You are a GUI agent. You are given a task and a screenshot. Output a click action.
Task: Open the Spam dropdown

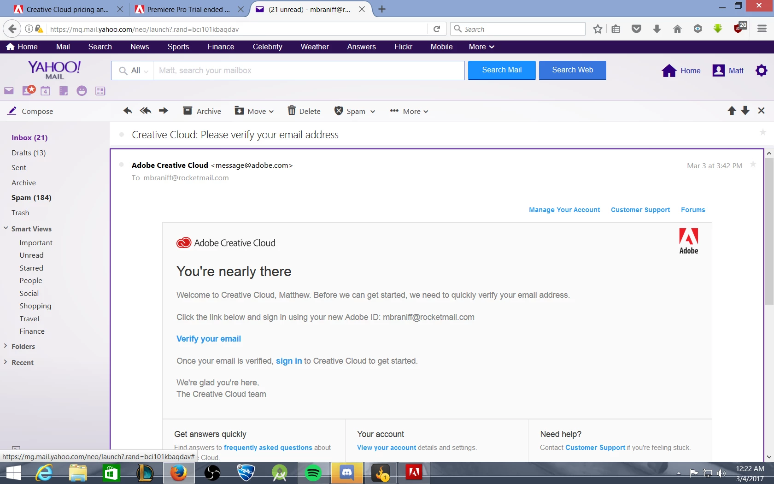point(355,111)
